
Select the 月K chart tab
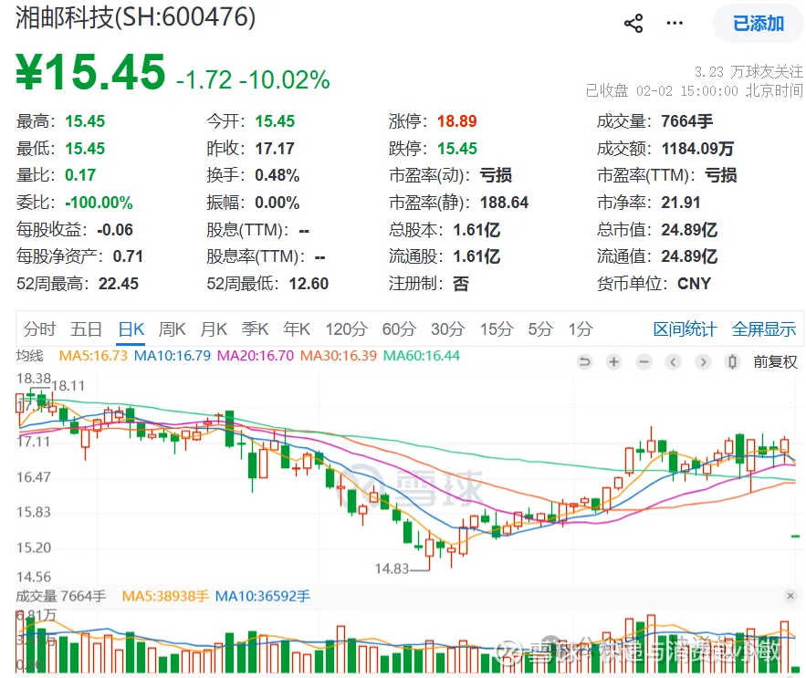pos(214,329)
